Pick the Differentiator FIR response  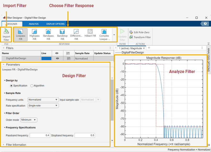pos(76,34)
